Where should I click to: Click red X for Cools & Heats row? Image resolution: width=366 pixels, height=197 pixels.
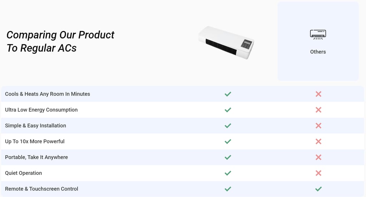[318, 94]
